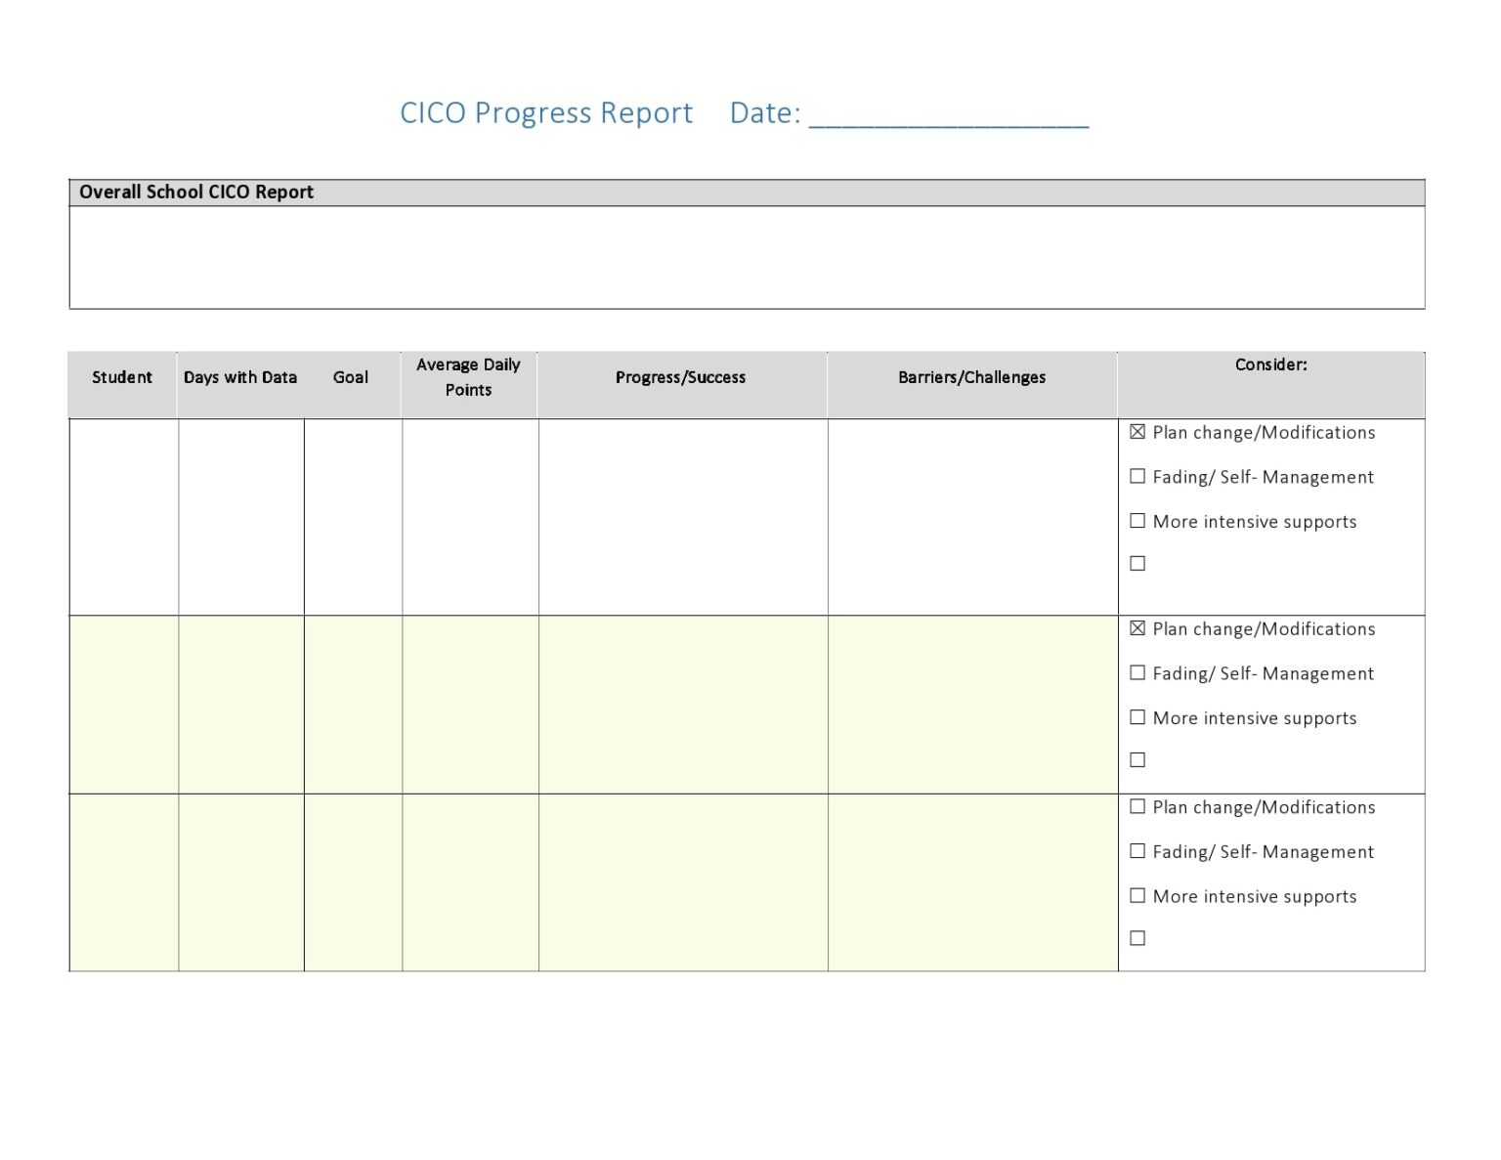Image resolution: width=1501 pixels, height=1160 pixels.
Task: Check Fading/ Self- Management in second student row
Action: 1137,673
